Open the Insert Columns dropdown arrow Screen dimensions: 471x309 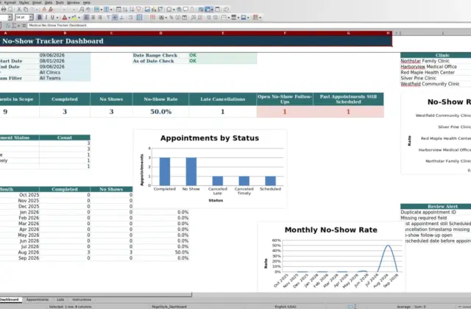tap(111, 10)
